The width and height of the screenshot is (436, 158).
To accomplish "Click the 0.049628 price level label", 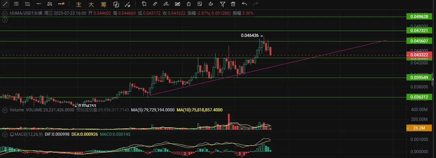I will tap(419, 17).
